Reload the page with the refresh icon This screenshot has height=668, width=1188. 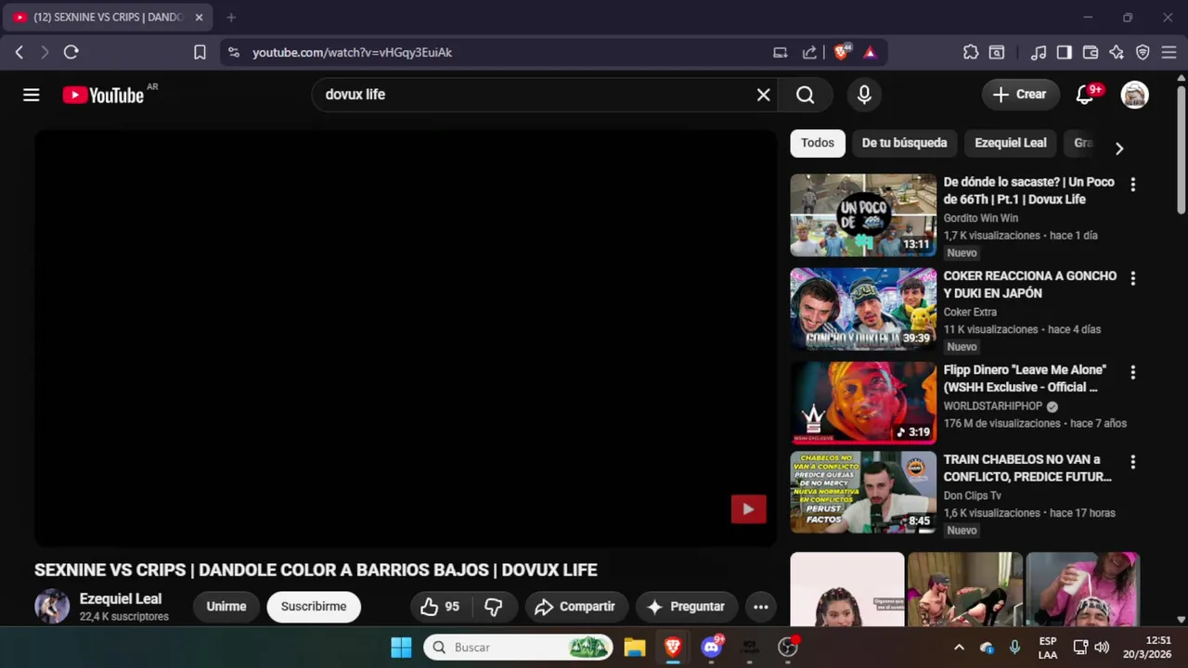coord(71,53)
